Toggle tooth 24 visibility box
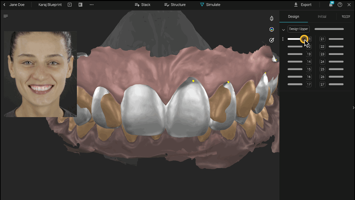Image resolution: width=355 pixels, height=200 pixels. coord(322,62)
